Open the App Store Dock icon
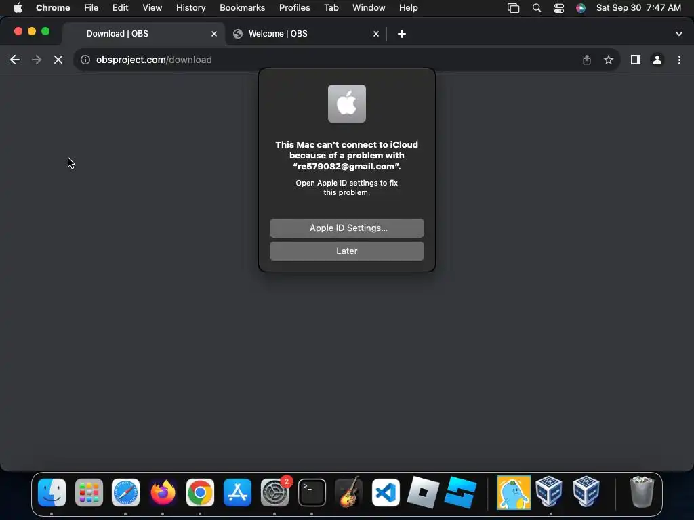 coord(237,492)
